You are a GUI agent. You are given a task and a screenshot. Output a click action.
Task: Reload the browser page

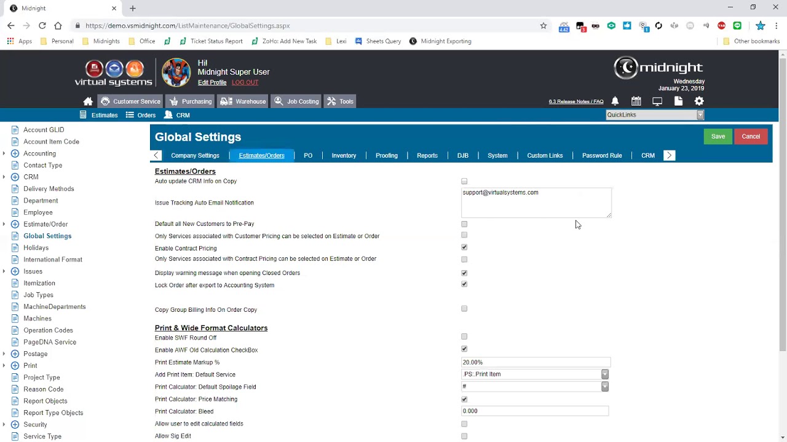tap(42, 26)
